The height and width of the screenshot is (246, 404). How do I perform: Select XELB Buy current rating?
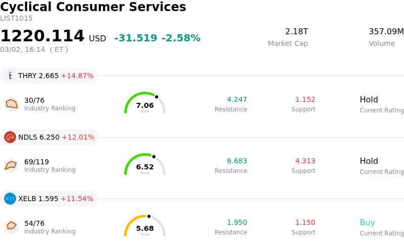[367, 222]
